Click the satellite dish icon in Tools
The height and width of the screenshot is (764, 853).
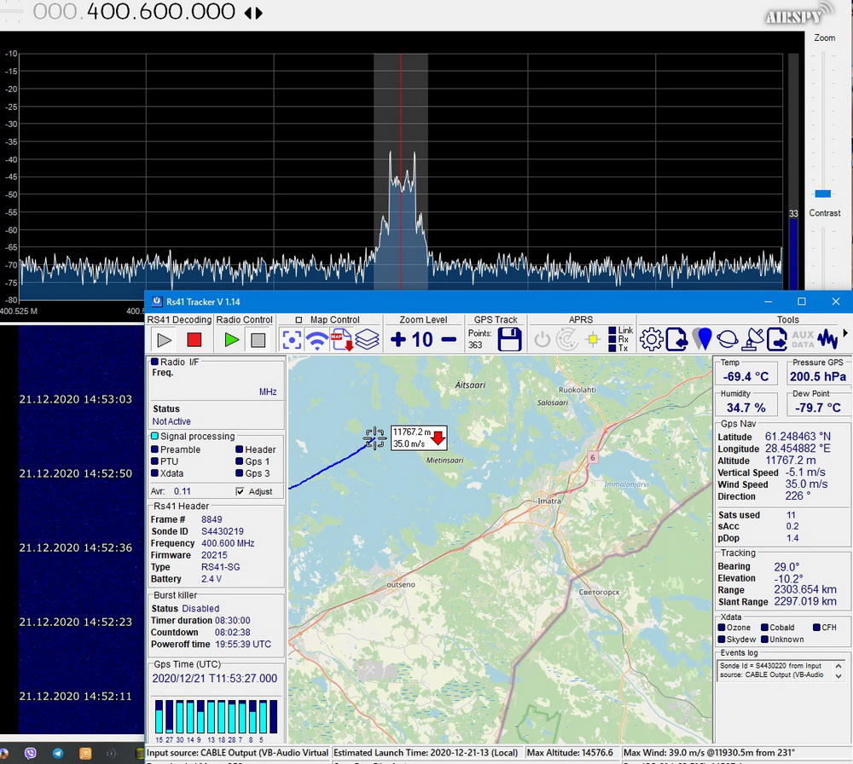752,339
